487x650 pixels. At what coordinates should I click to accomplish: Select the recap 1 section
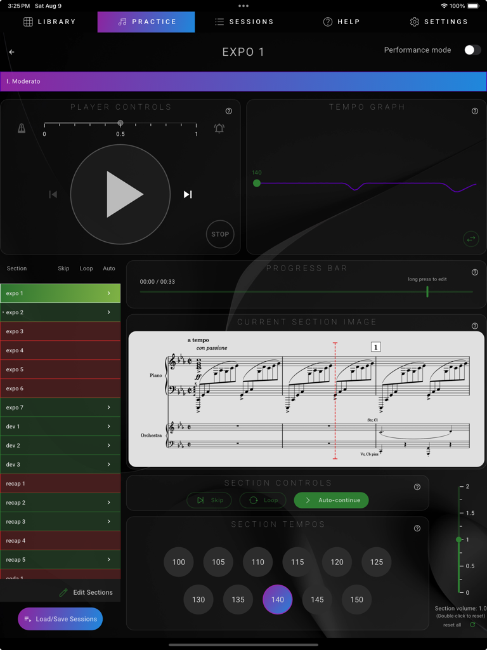coord(60,483)
